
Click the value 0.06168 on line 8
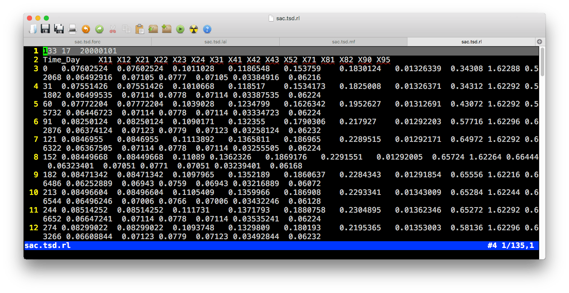click(286, 166)
